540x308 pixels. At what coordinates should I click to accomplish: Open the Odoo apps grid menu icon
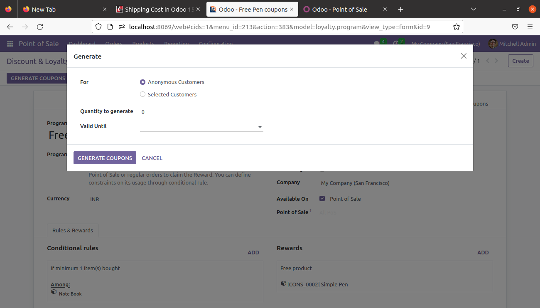(10, 44)
